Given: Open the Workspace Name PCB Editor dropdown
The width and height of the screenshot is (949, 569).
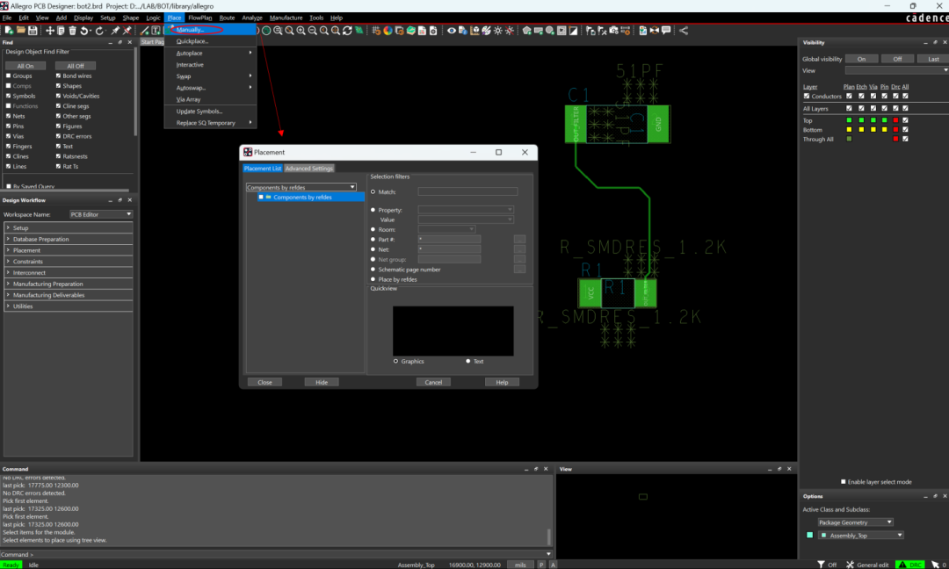Looking at the screenshot, I should (x=101, y=214).
